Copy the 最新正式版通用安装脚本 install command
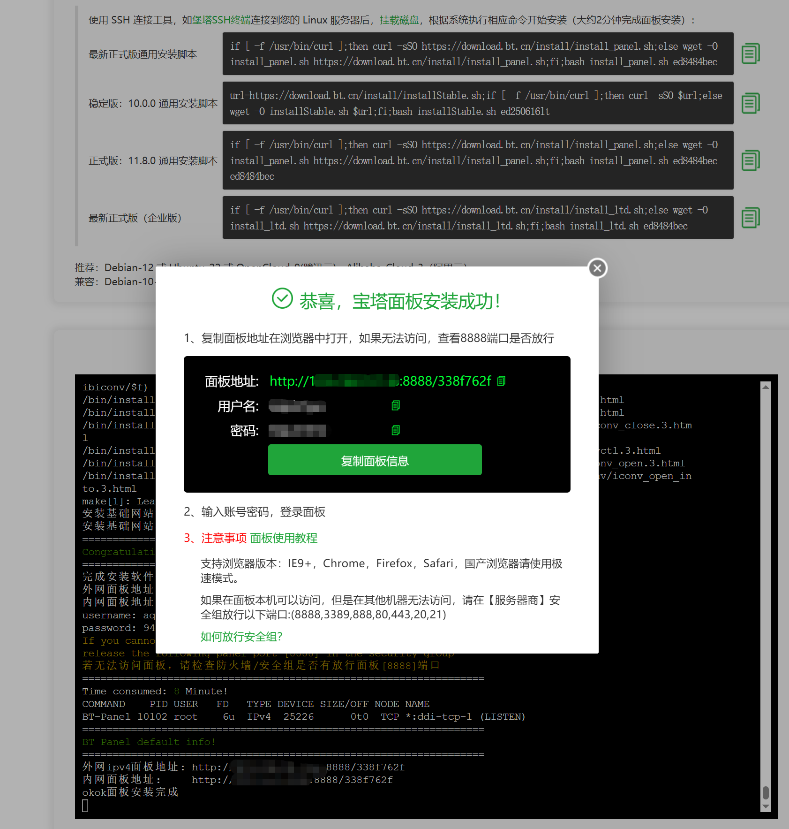The image size is (789, 829). coord(751,54)
